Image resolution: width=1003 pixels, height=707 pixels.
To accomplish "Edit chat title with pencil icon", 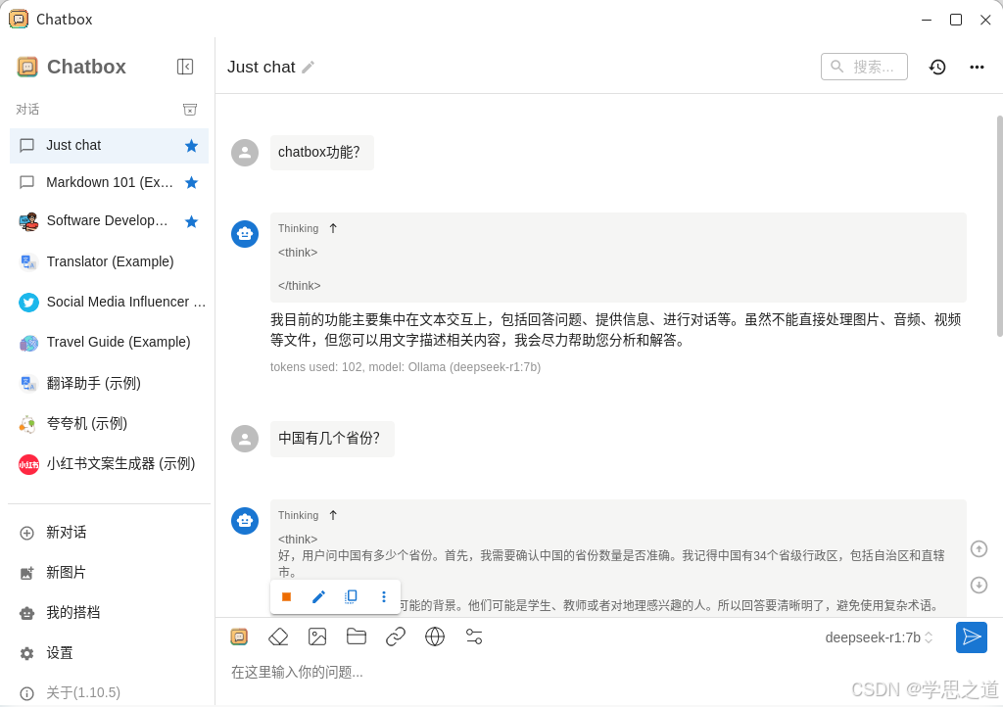I will tap(309, 68).
